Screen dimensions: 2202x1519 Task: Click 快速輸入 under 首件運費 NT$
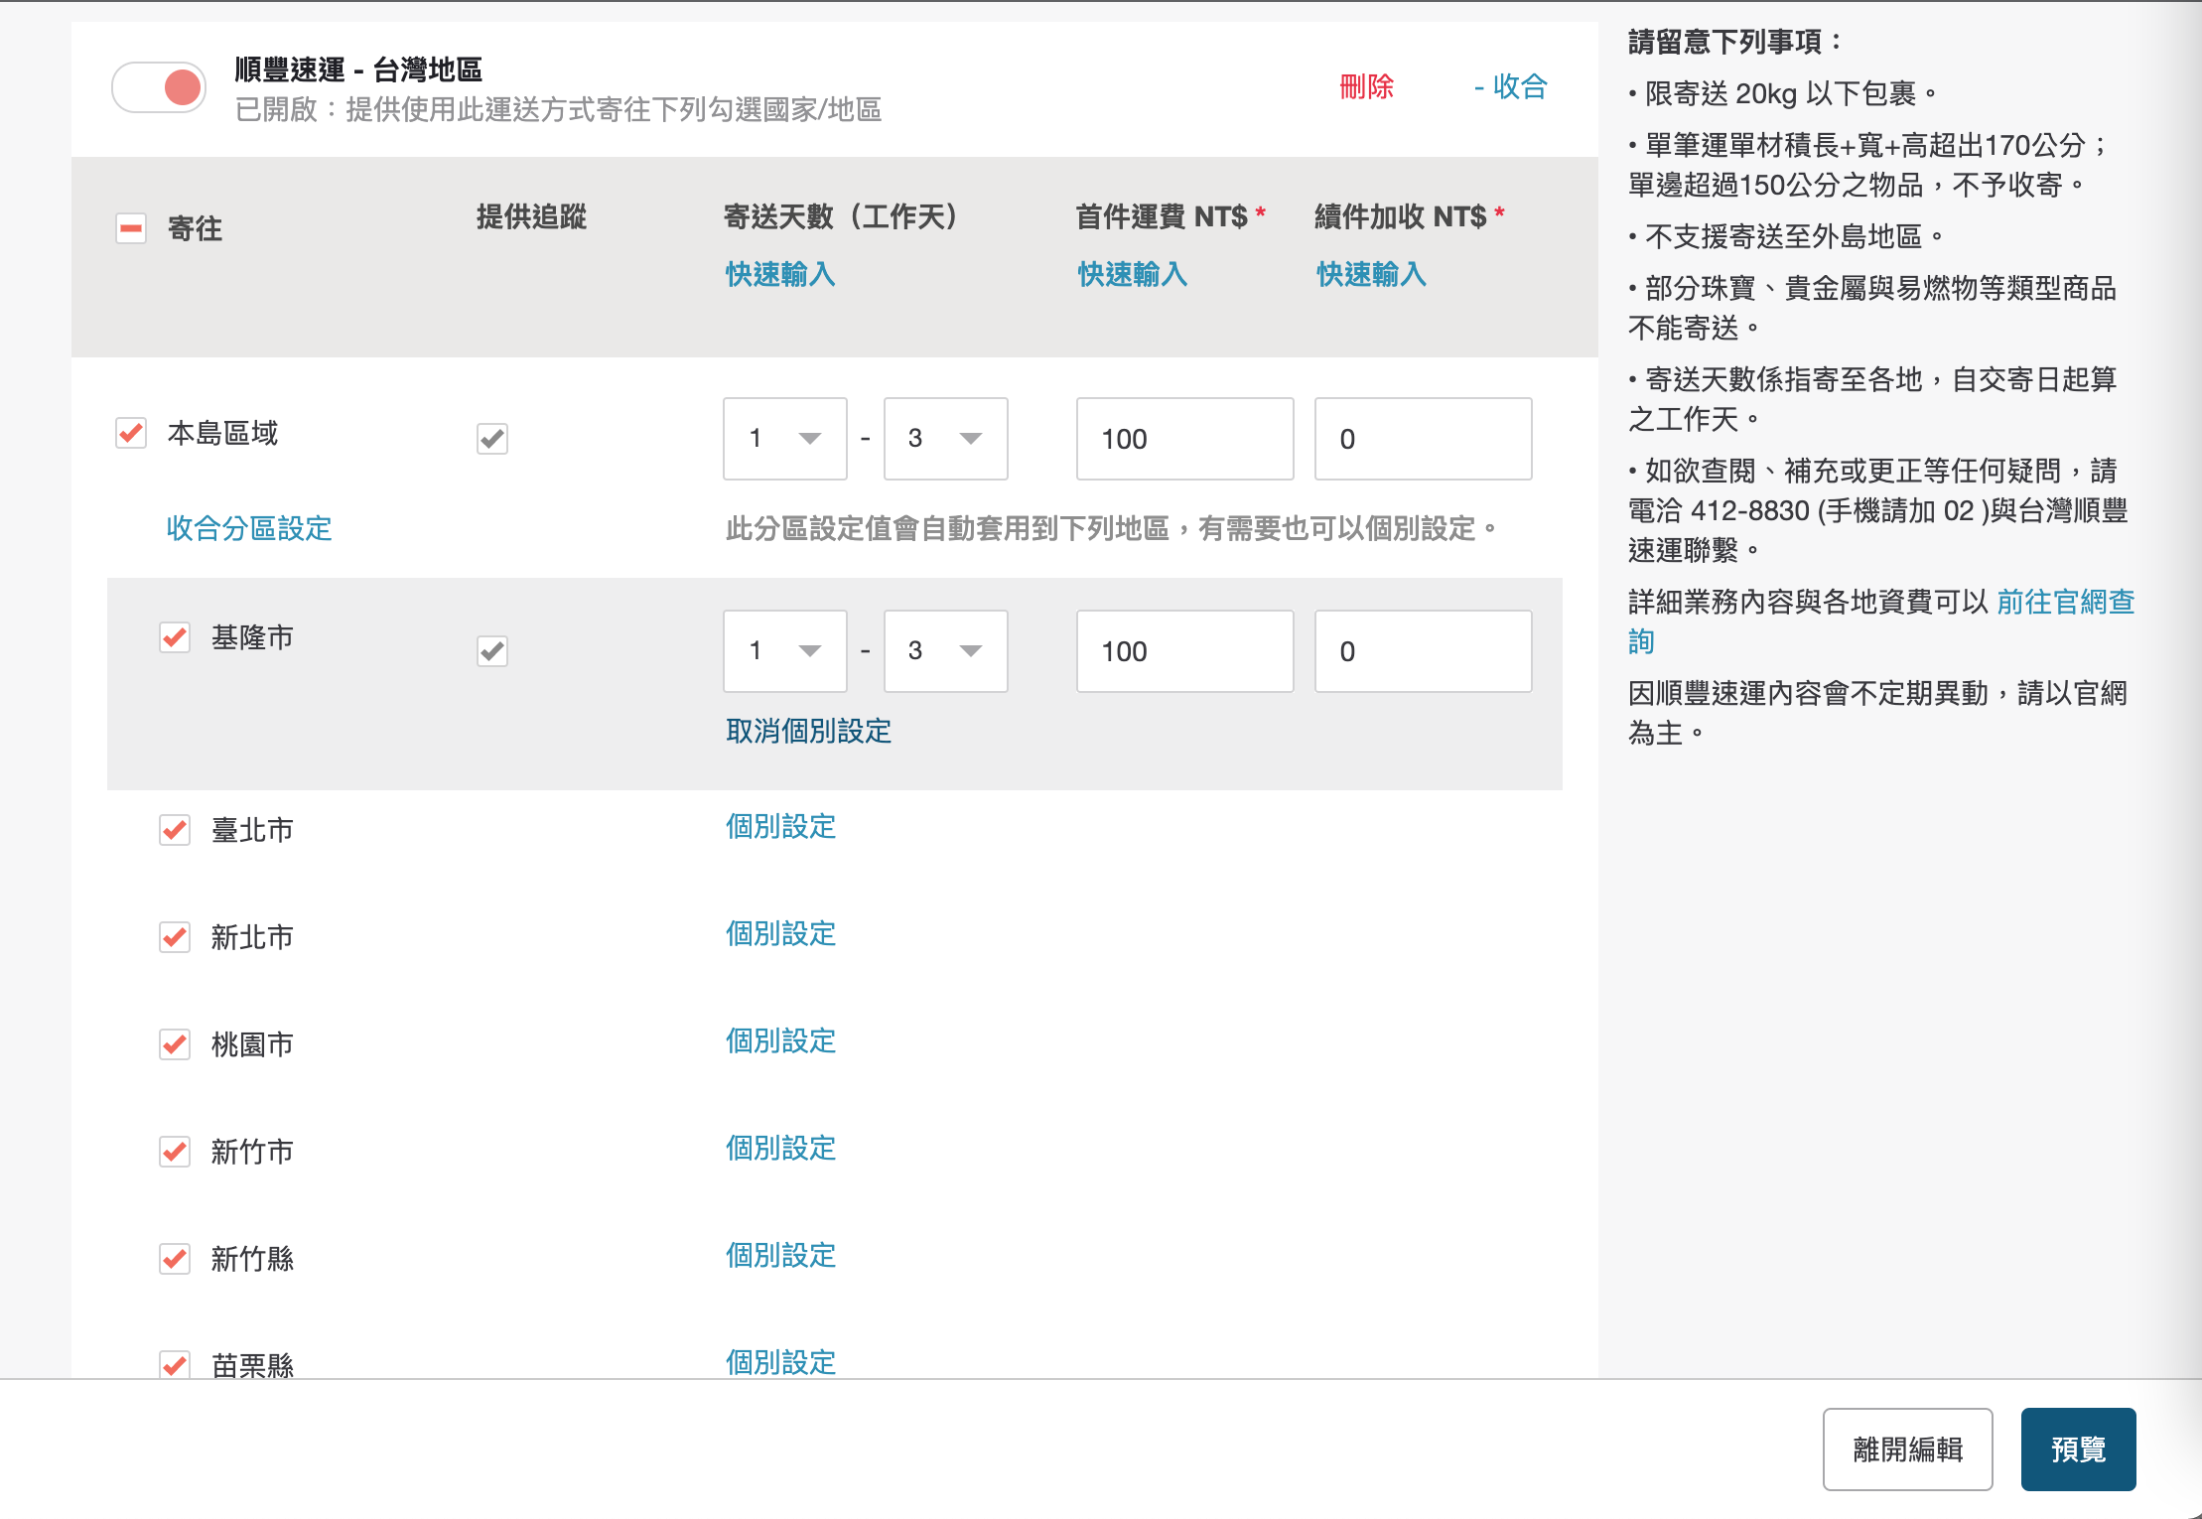point(1133,274)
